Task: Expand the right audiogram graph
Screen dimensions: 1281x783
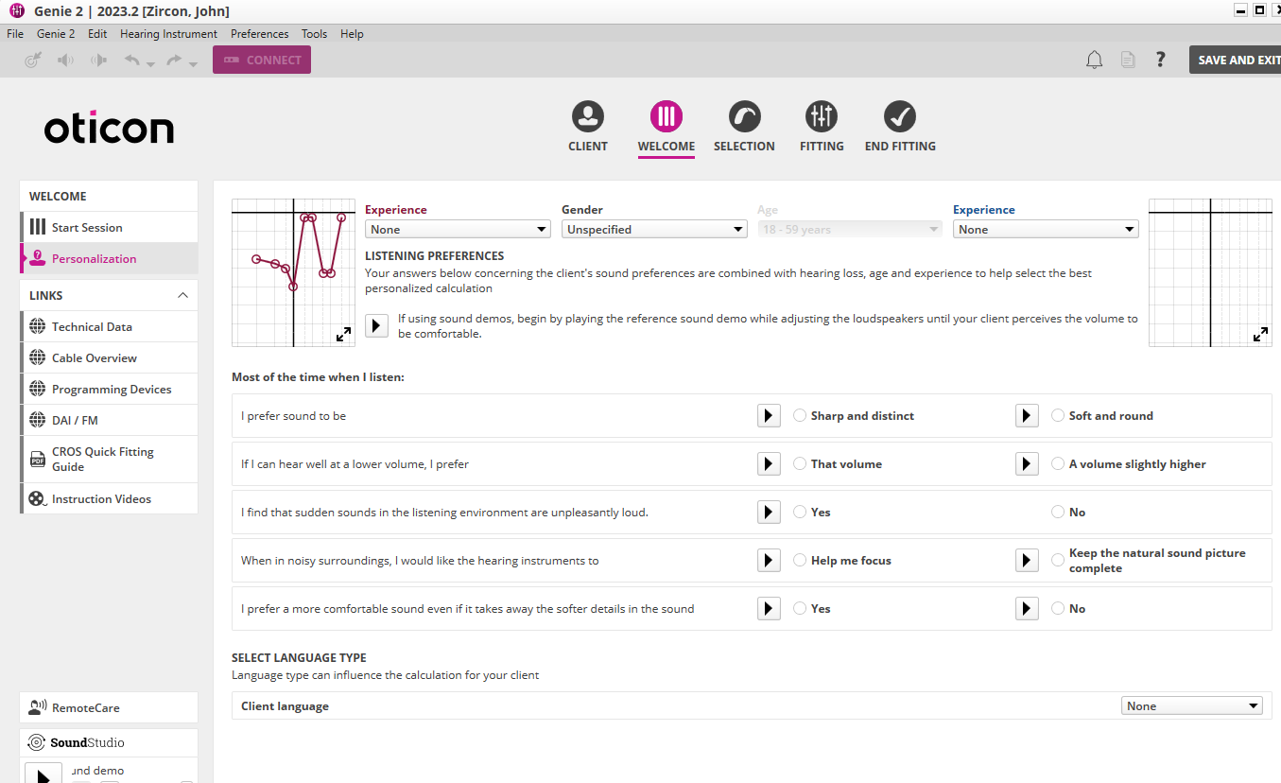Action: tap(1260, 334)
